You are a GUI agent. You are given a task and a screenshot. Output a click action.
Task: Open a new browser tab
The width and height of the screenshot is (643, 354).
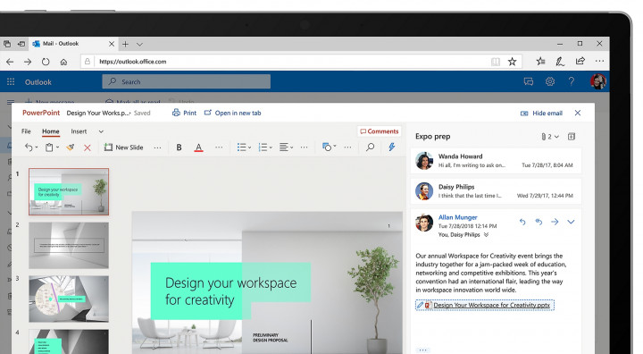point(126,44)
